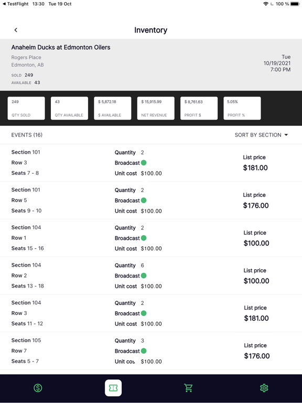Image resolution: width=302 pixels, height=403 pixels.
Task: Select the NET REVENUE stat card
Action: click(x=156, y=108)
